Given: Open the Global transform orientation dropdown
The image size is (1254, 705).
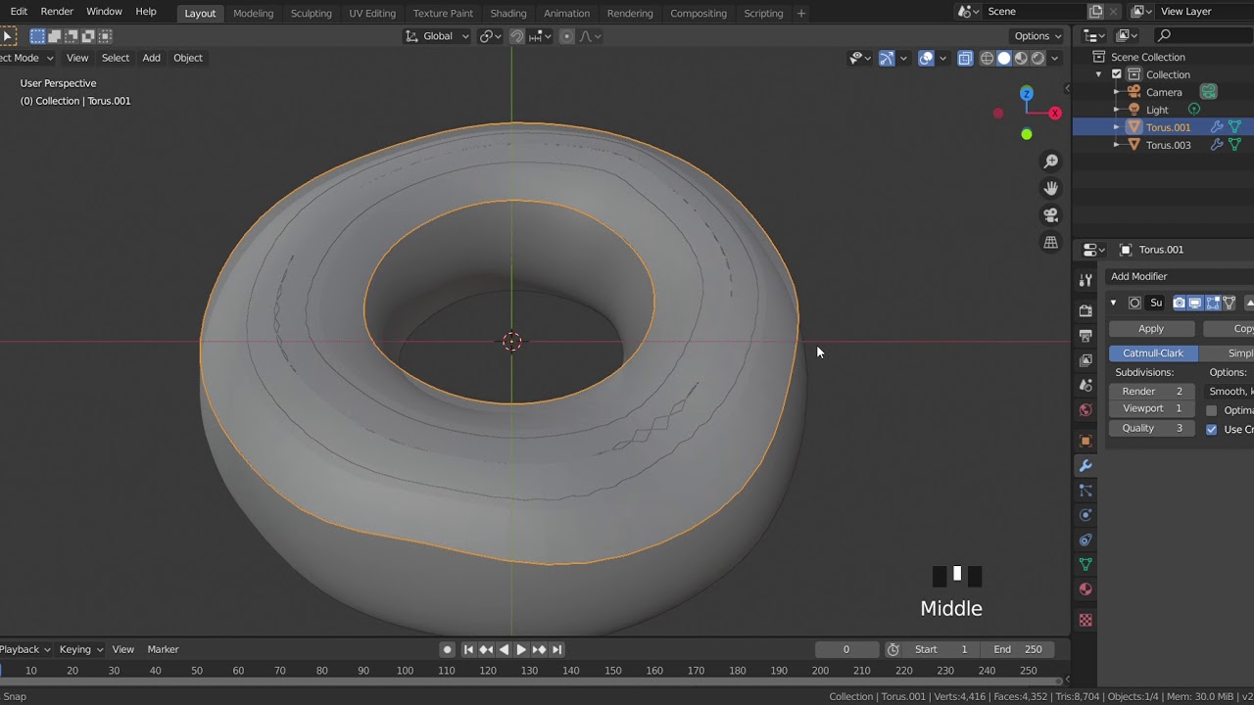Looking at the screenshot, I should [438, 36].
